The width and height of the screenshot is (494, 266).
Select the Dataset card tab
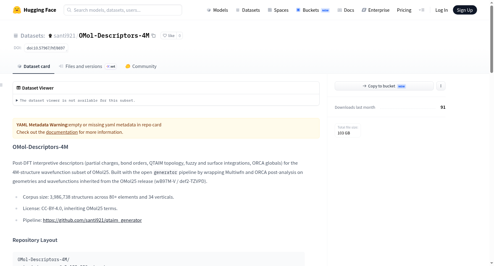point(34,66)
